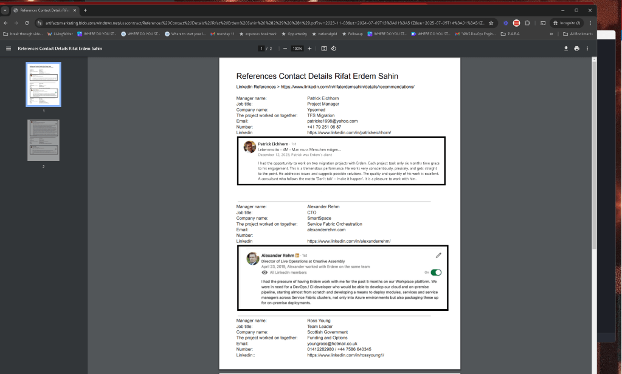Open the LinkedIn recommendations URL link
This screenshot has width=622, height=374.
point(348,87)
